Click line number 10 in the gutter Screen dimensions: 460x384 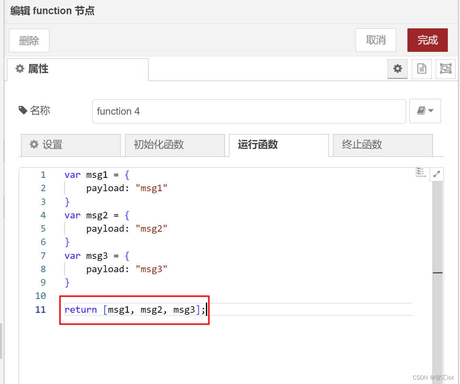tap(40, 296)
